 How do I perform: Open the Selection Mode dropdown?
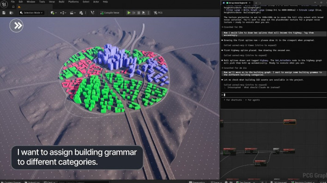click(x=31, y=13)
